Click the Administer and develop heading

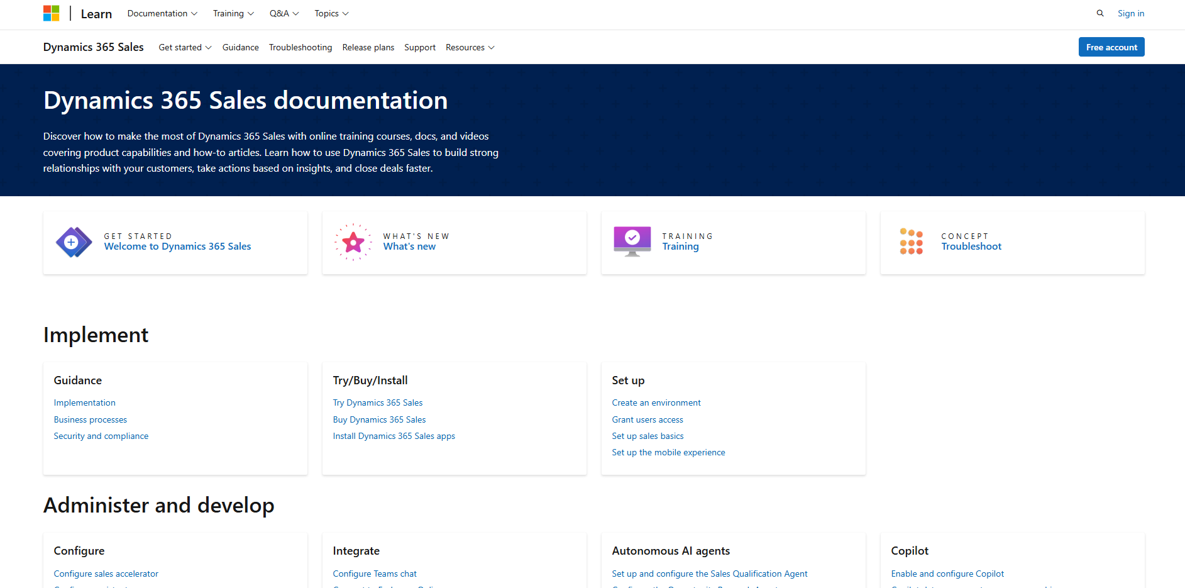(x=159, y=505)
